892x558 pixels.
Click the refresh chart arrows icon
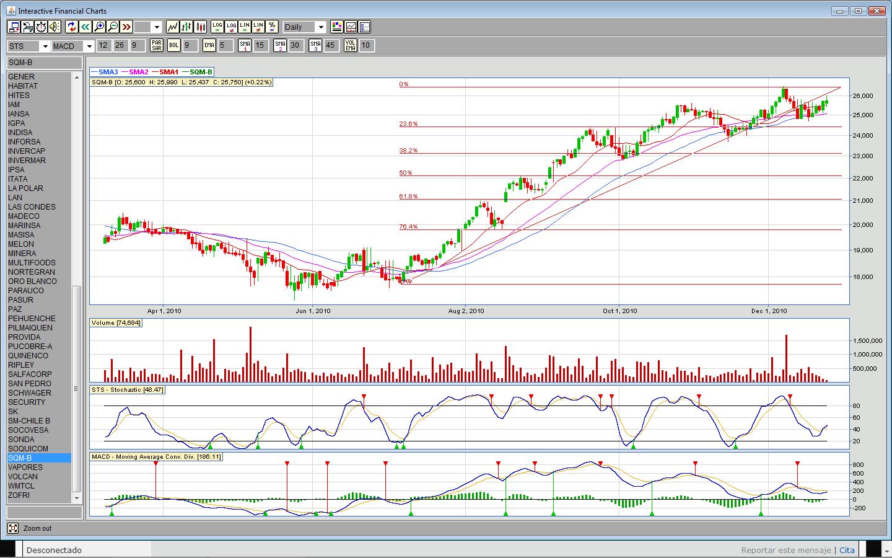click(x=72, y=27)
